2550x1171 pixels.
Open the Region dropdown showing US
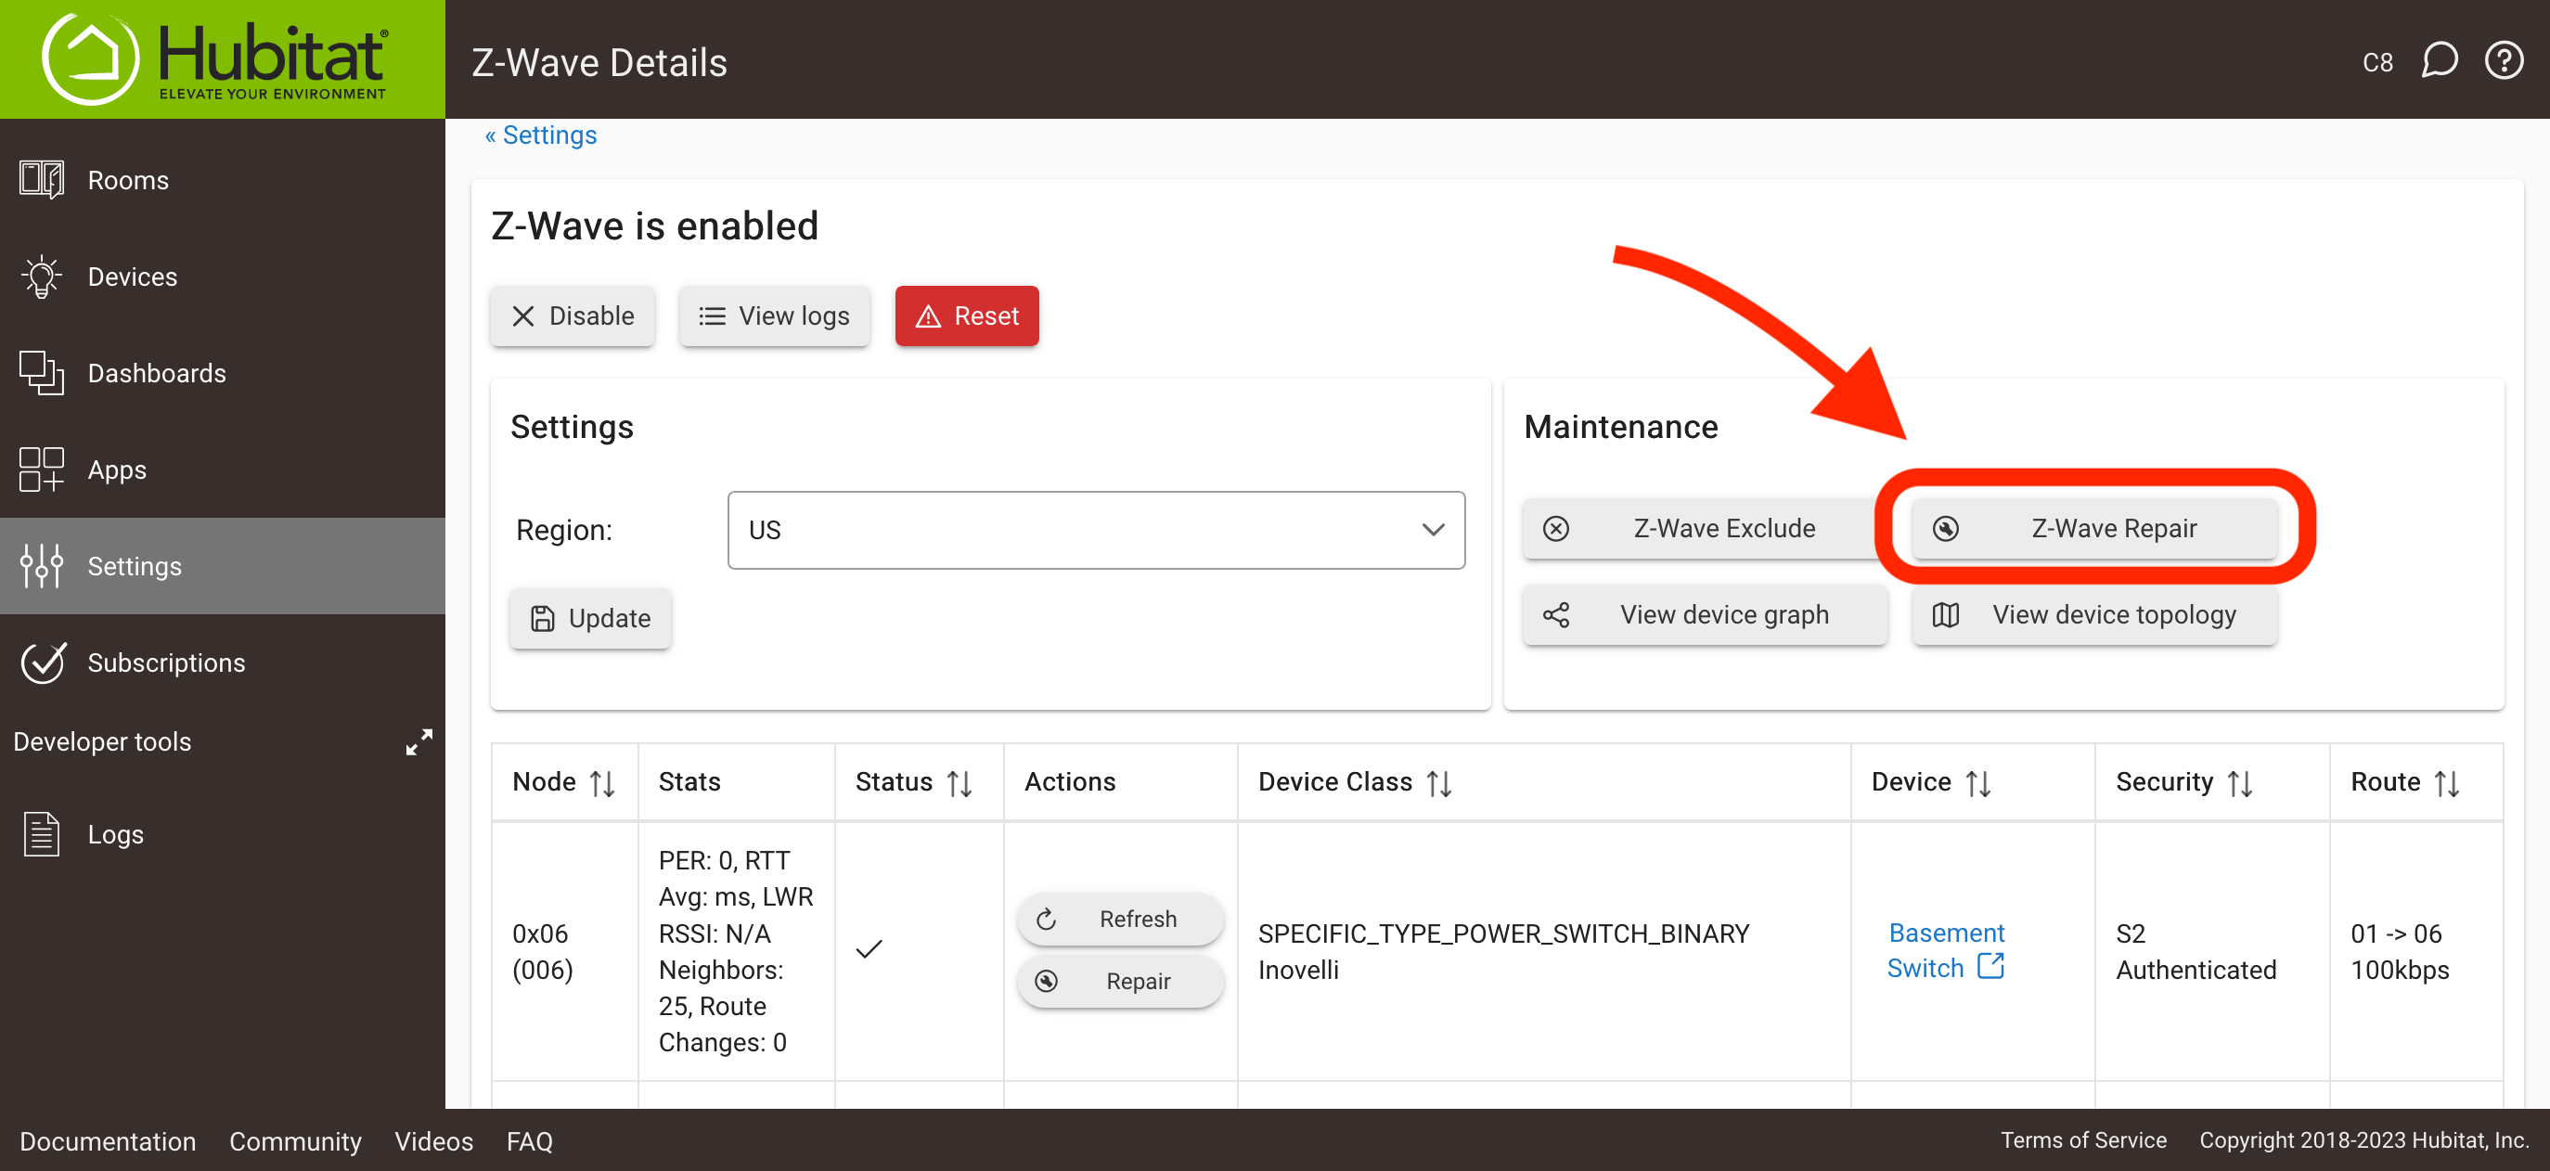[x=1096, y=530]
